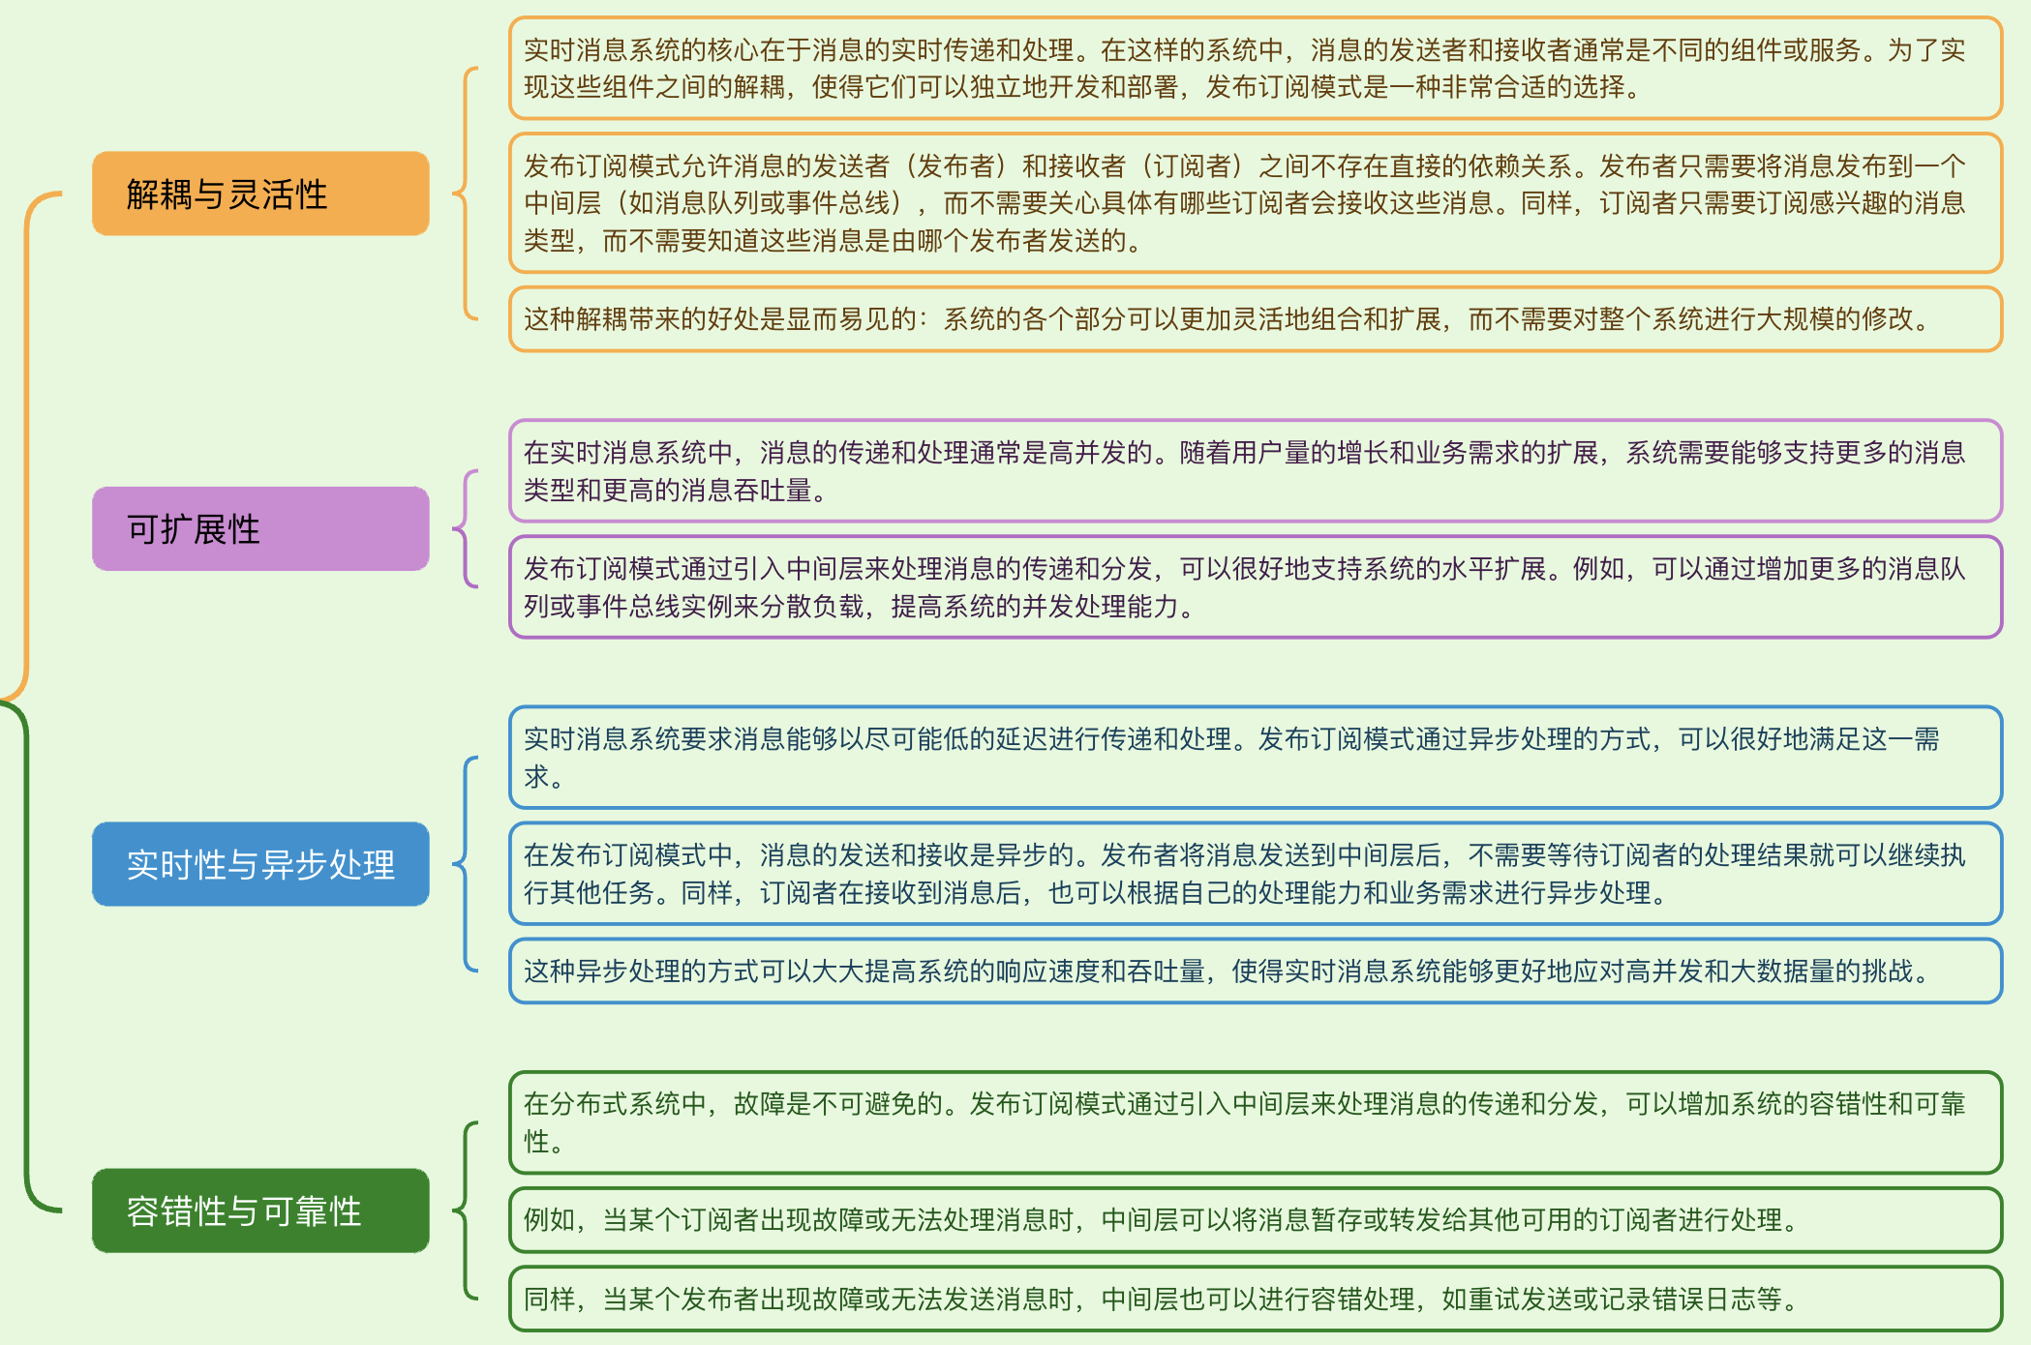This screenshot has height=1345, width=2031.
Task: Select the blue 实时性与异步处理 topic node
Action: 260,864
